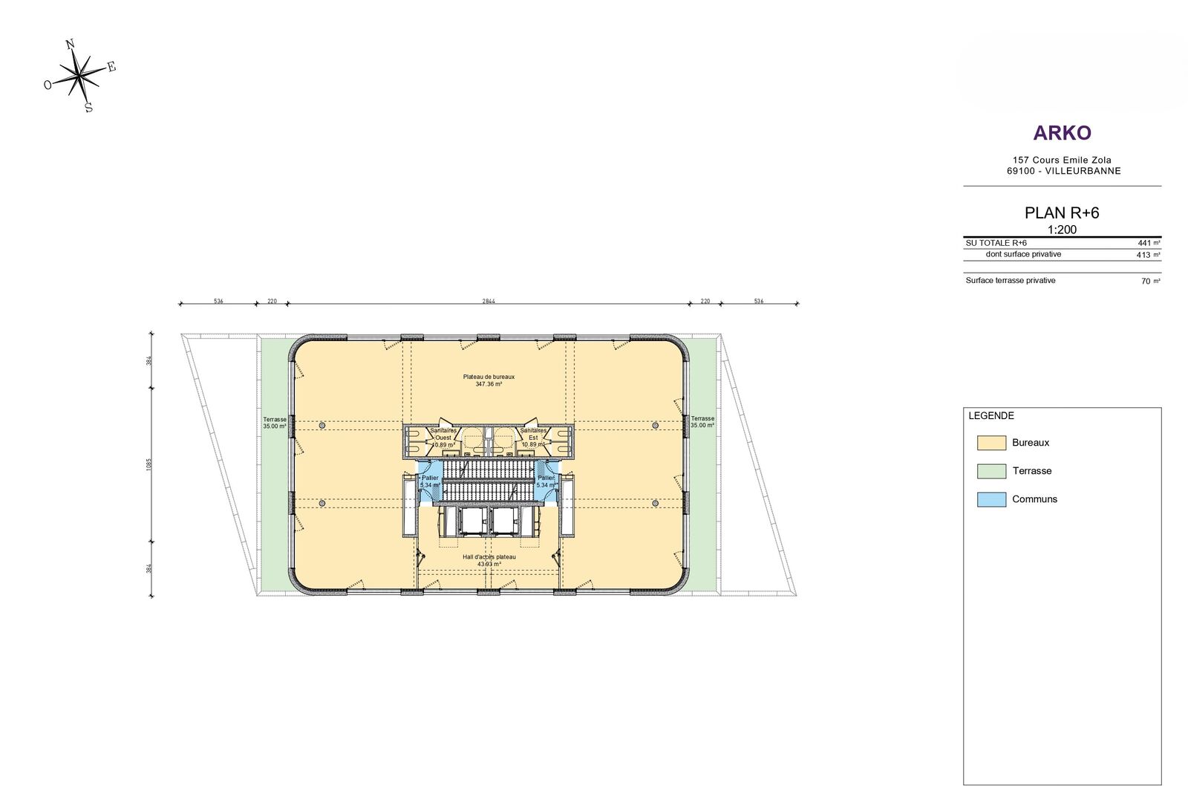Select the left elevator car symbol
The width and height of the screenshot is (1188, 786).
pyautogui.click(x=471, y=522)
